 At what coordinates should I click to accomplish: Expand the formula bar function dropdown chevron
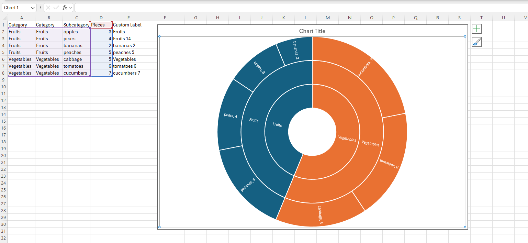coord(70,8)
